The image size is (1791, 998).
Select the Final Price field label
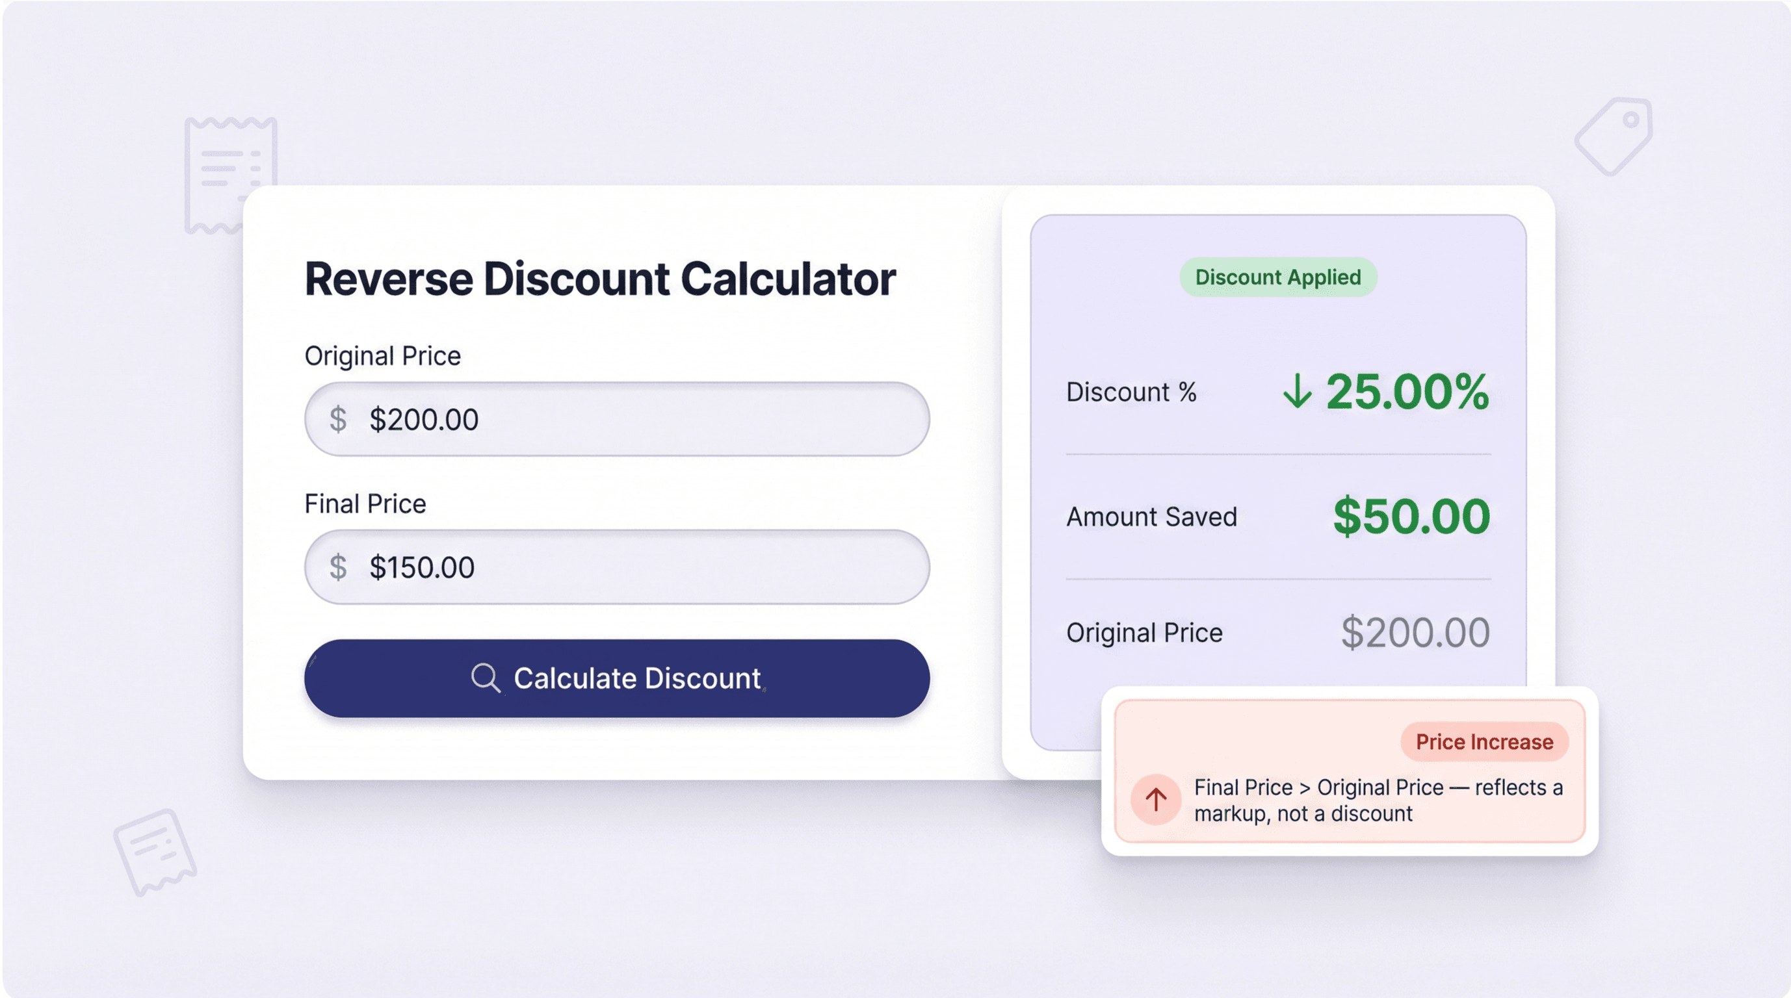364,503
